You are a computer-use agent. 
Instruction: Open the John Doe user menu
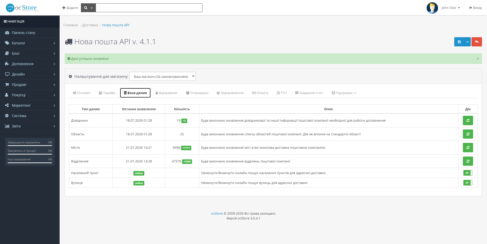click(451, 8)
